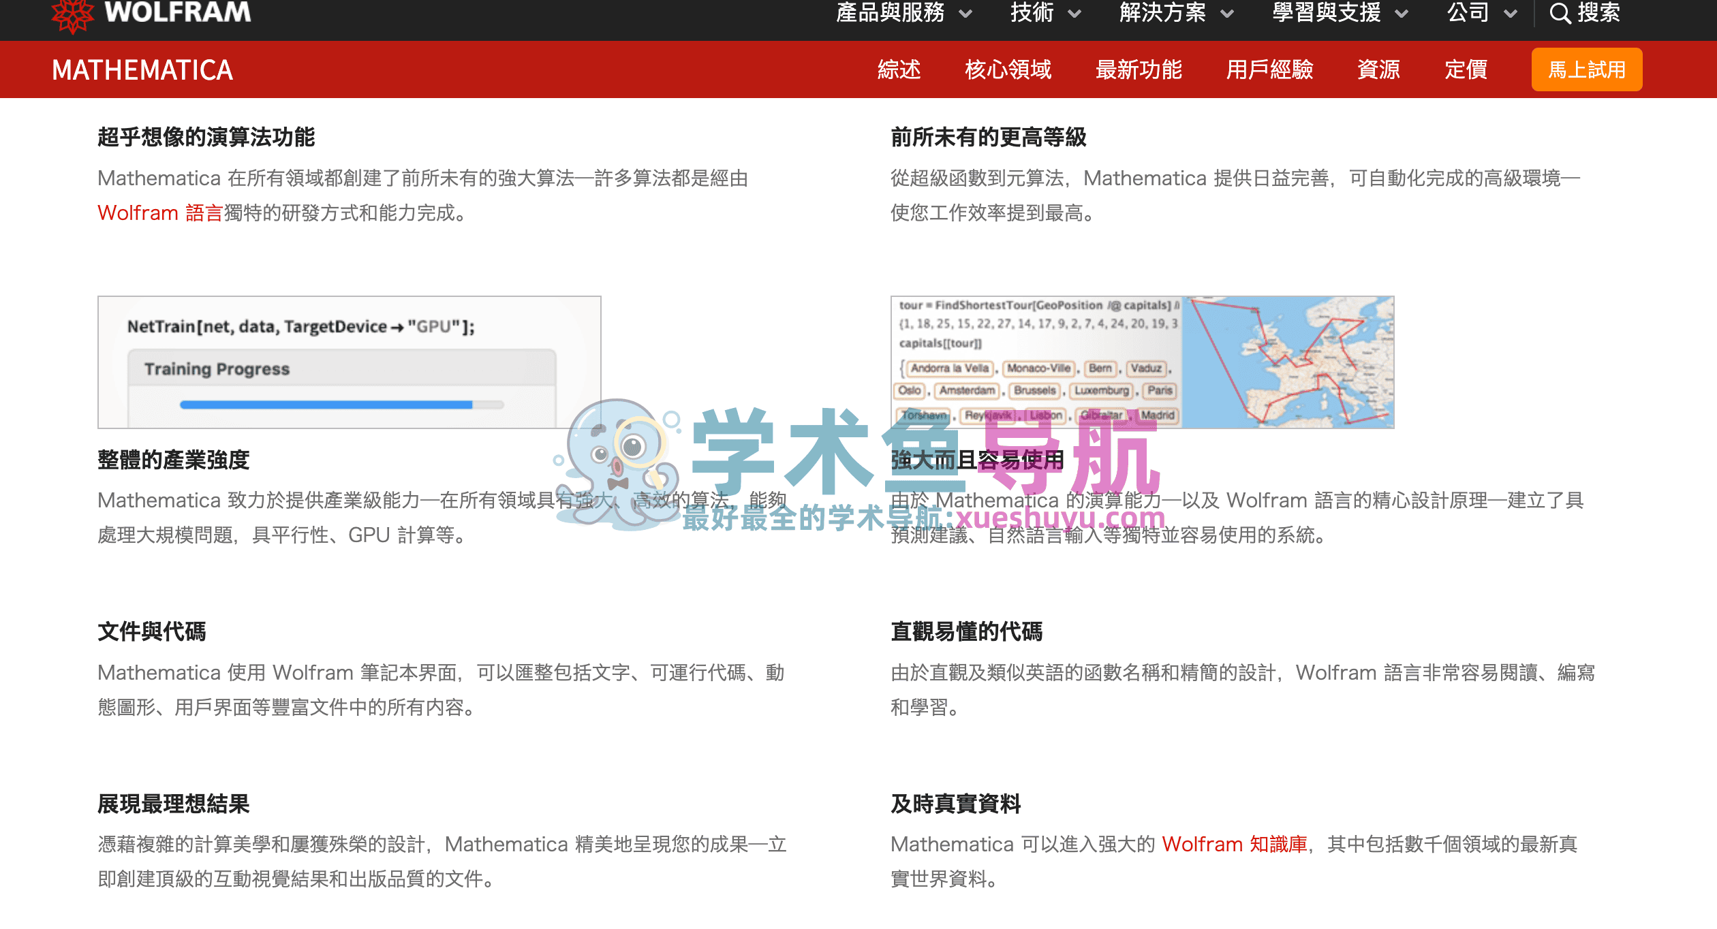This screenshot has height=929, width=1717.
Task: Open the Wolfram 知識庫 link
Action: coord(1234,845)
